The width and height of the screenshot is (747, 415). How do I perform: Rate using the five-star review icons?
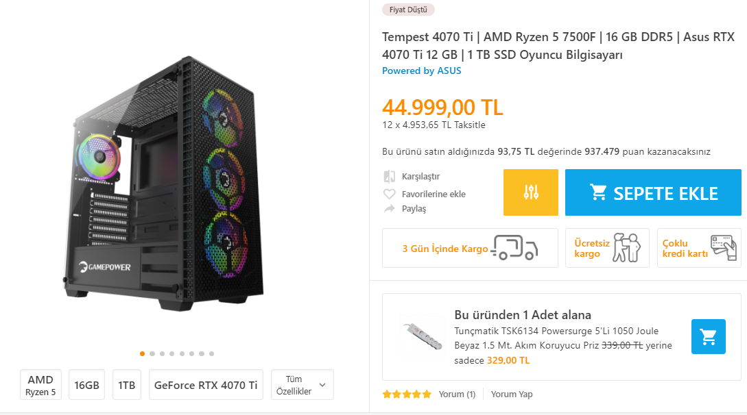407,394
